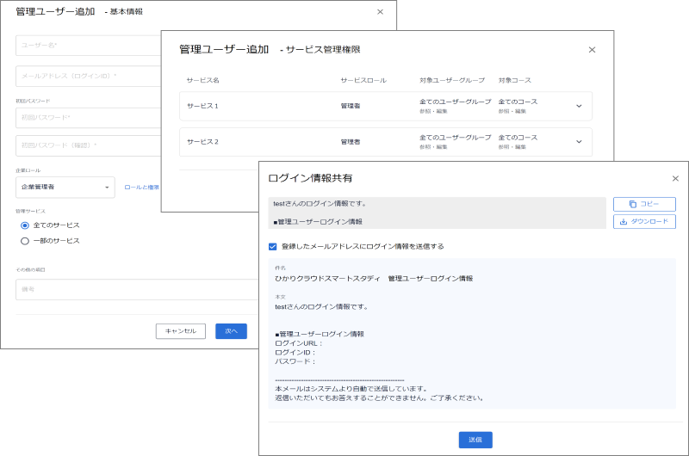Close the ログイン情報共有 dialog

(675, 179)
